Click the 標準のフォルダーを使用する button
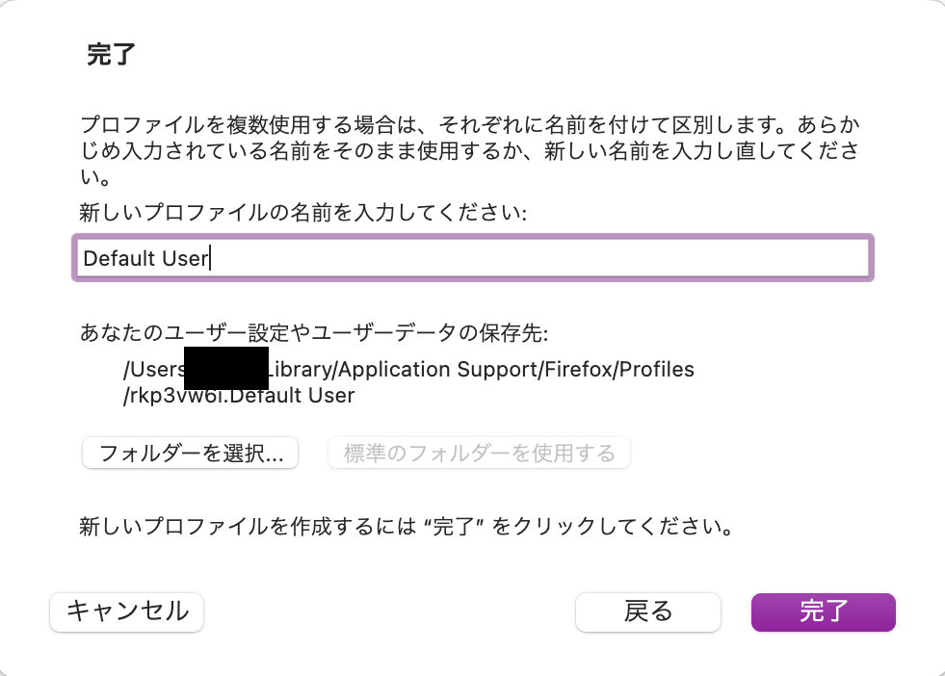 (479, 453)
